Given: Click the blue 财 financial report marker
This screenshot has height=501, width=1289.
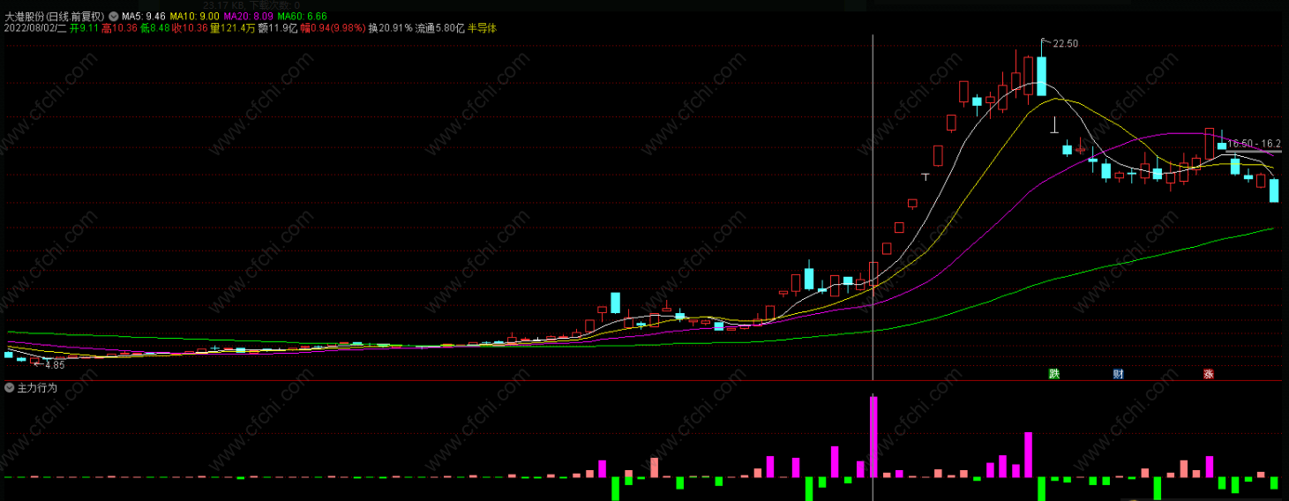Looking at the screenshot, I should click(1118, 374).
